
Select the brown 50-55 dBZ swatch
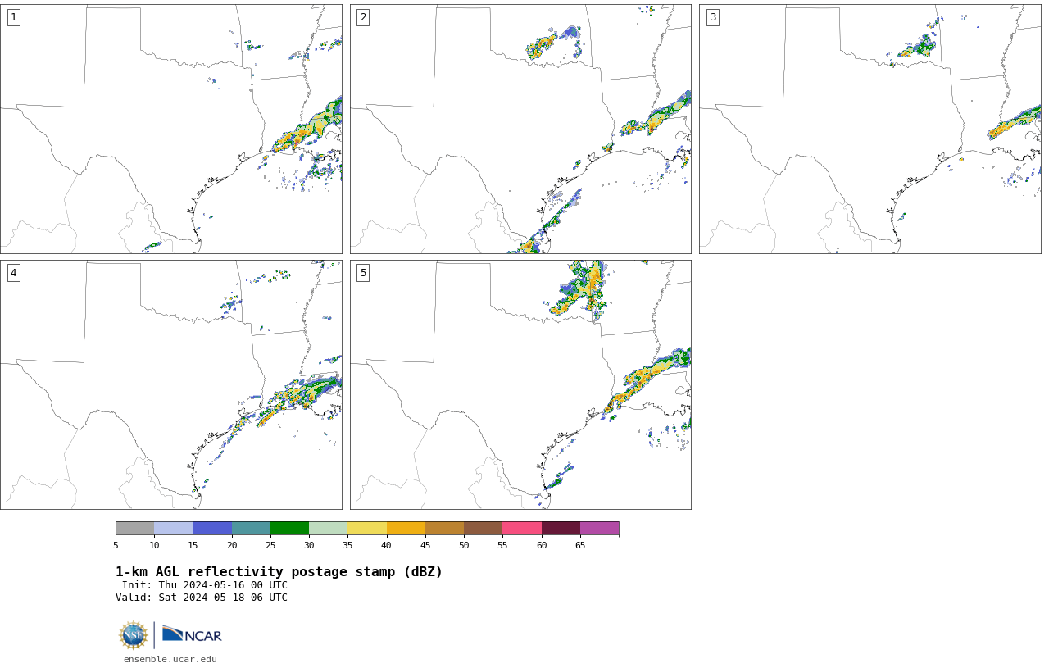tap(483, 529)
